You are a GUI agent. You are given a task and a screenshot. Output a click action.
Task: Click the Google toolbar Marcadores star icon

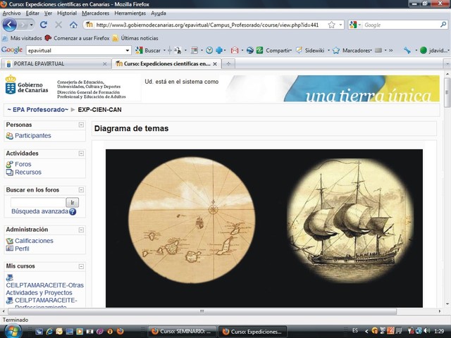pyautogui.click(x=336, y=51)
